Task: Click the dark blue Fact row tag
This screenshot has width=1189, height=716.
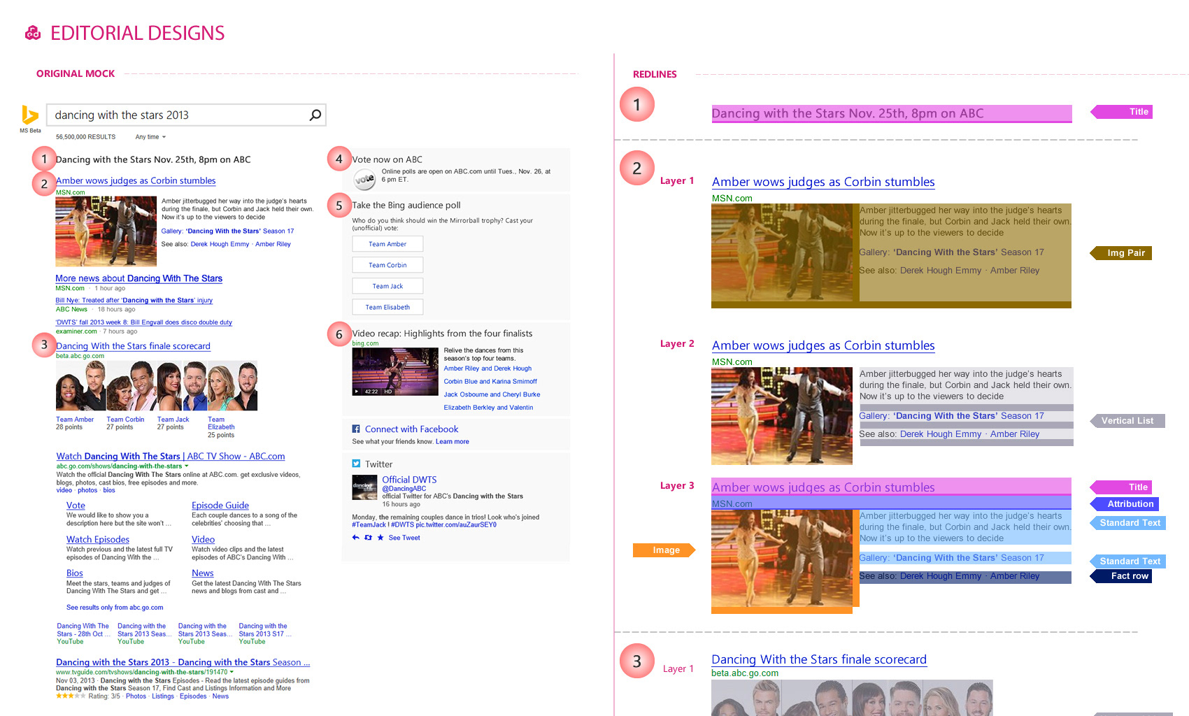Action: click(1121, 576)
